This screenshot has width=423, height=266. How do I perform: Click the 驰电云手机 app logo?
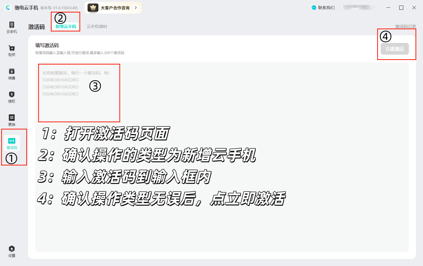pyautogui.click(x=8, y=8)
